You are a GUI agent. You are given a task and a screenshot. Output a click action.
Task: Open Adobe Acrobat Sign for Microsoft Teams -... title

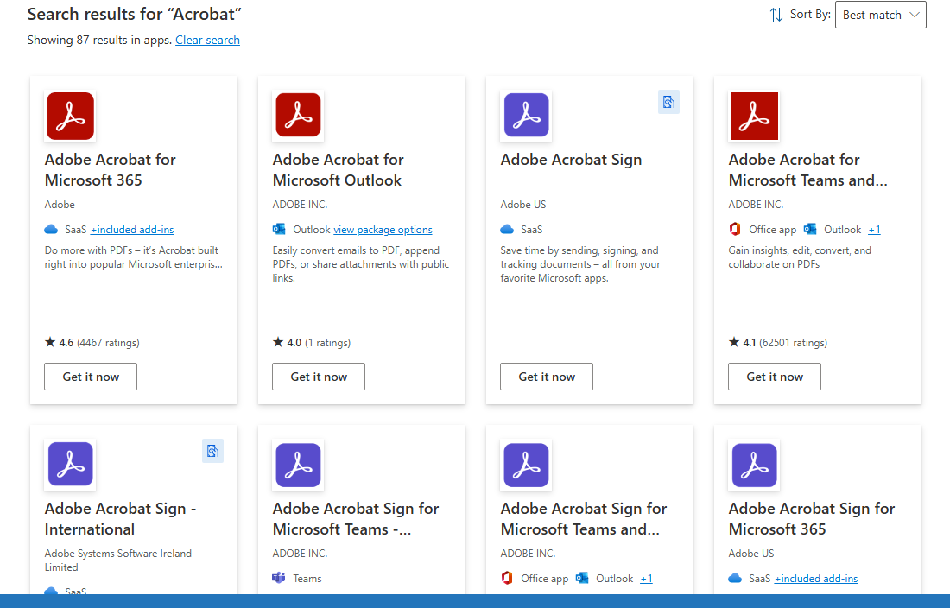click(x=356, y=519)
